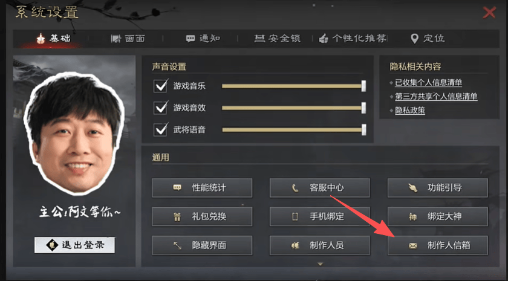Open the 已收集个人信息清单 link
This screenshot has width=508, height=281.
click(428, 83)
